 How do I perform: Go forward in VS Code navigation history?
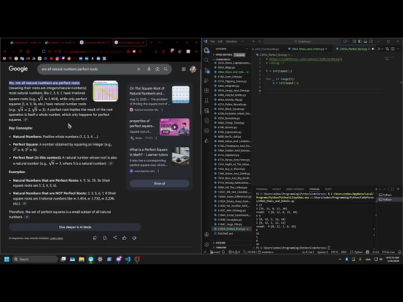click(259, 41)
